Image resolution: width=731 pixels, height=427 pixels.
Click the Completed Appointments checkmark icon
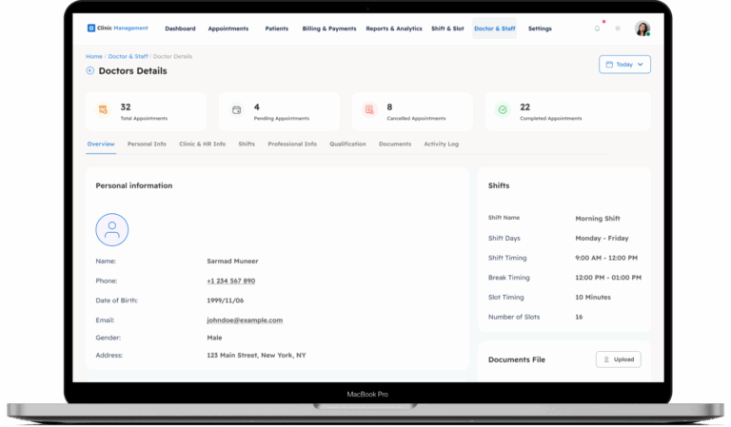tap(503, 110)
